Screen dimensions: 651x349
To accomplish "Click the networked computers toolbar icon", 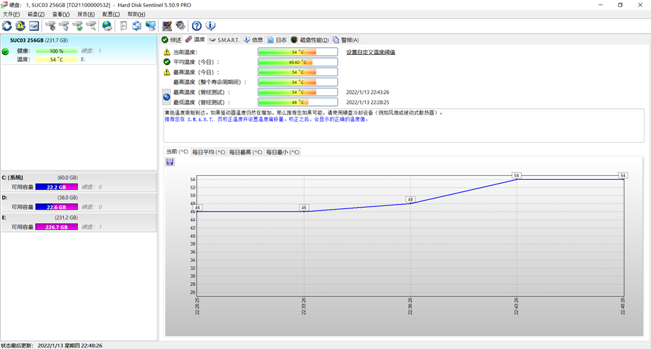I will [x=151, y=26].
